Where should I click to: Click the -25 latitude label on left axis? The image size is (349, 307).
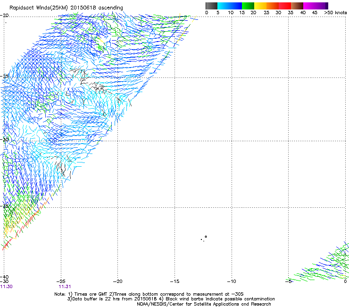[x=4, y=76]
